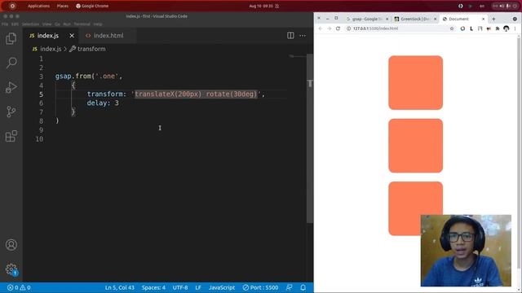Image resolution: width=522 pixels, height=293 pixels.
Task: Open the Edit menu in VS Code
Action: tap(15, 24)
